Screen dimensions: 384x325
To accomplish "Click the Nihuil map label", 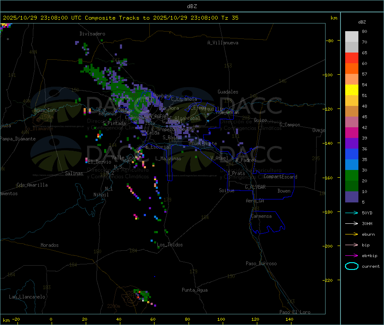I will click(101, 195).
